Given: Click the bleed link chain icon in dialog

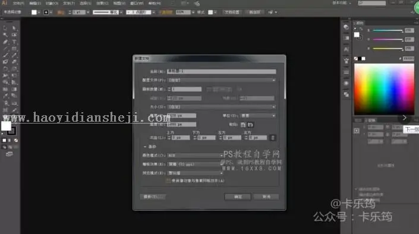Looking at the screenshot, I should pyautogui.click(x=273, y=138).
